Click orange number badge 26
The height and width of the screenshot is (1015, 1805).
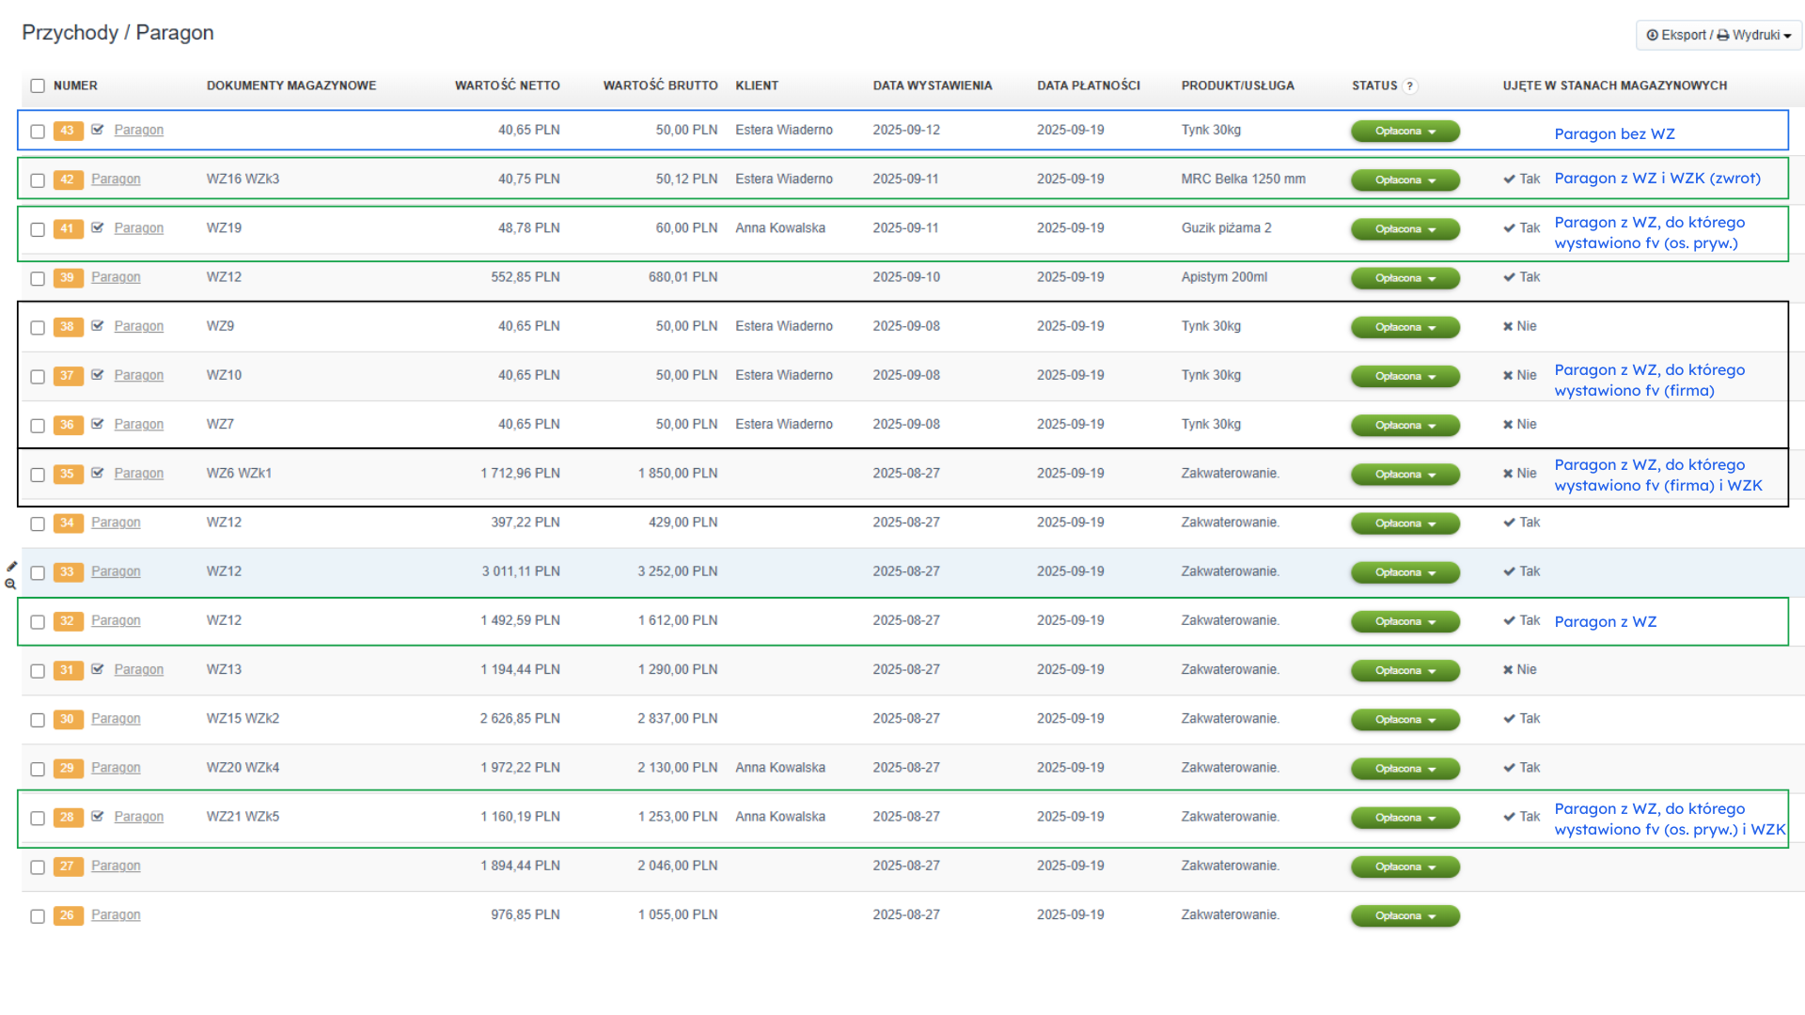coord(68,915)
